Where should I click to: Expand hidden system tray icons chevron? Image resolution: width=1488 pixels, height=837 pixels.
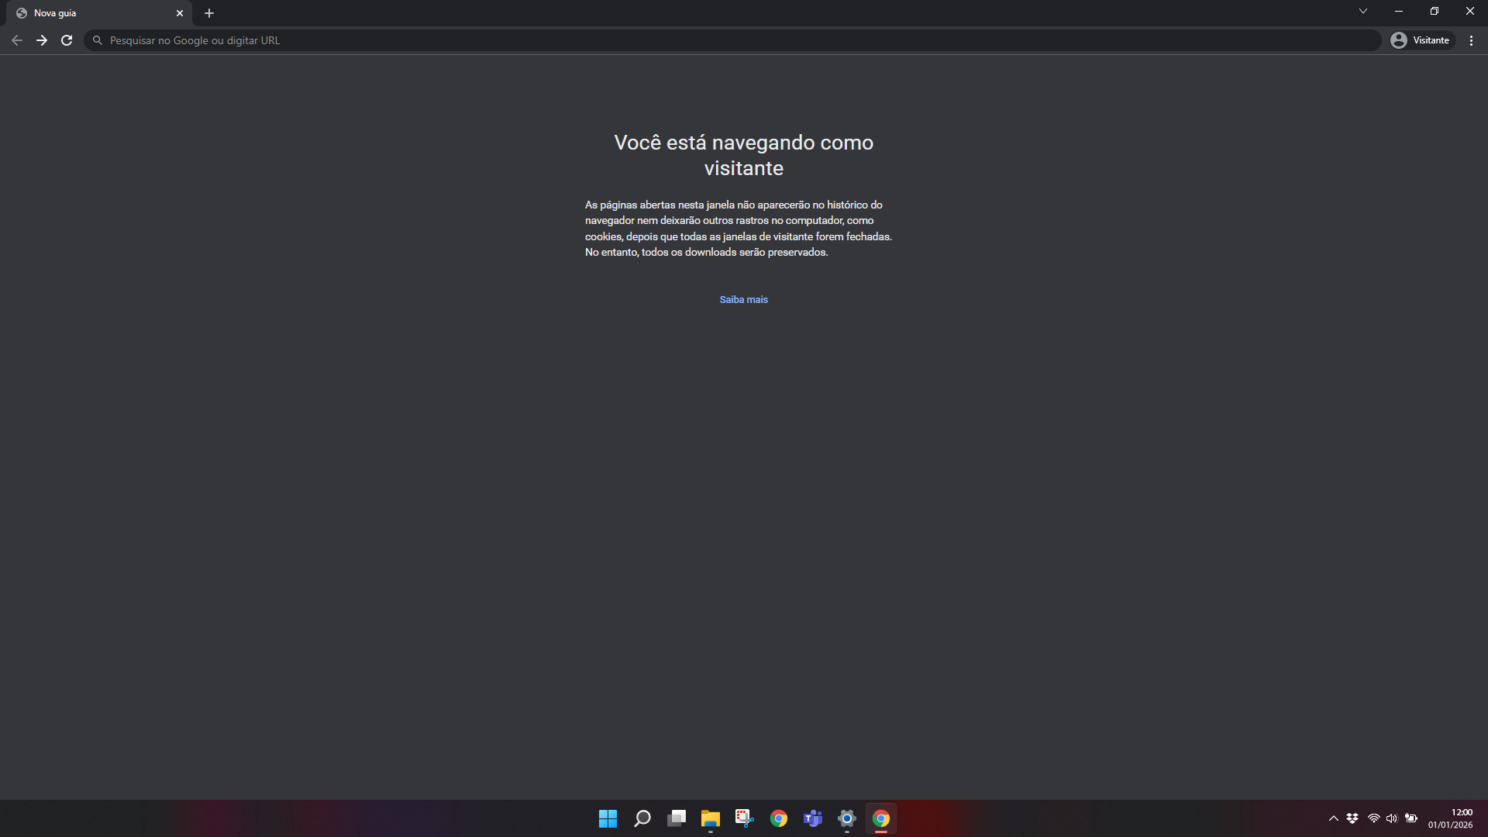pyautogui.click(x=1334, y=818)
